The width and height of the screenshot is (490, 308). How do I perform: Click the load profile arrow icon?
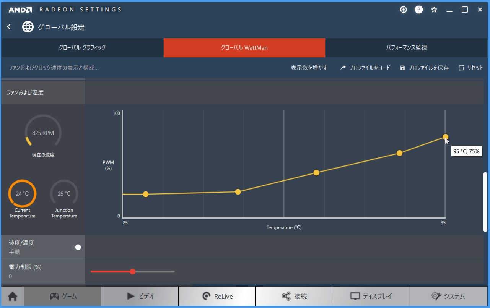point(343,68)
